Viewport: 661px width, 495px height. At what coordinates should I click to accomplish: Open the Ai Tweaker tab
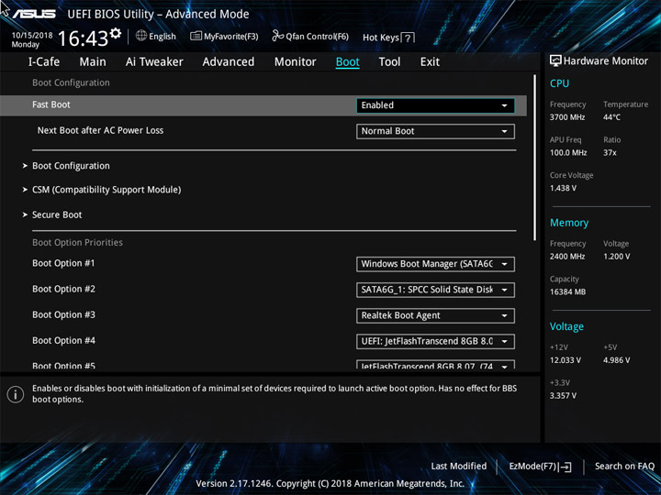pyautogui.click(x=154, y=62)
